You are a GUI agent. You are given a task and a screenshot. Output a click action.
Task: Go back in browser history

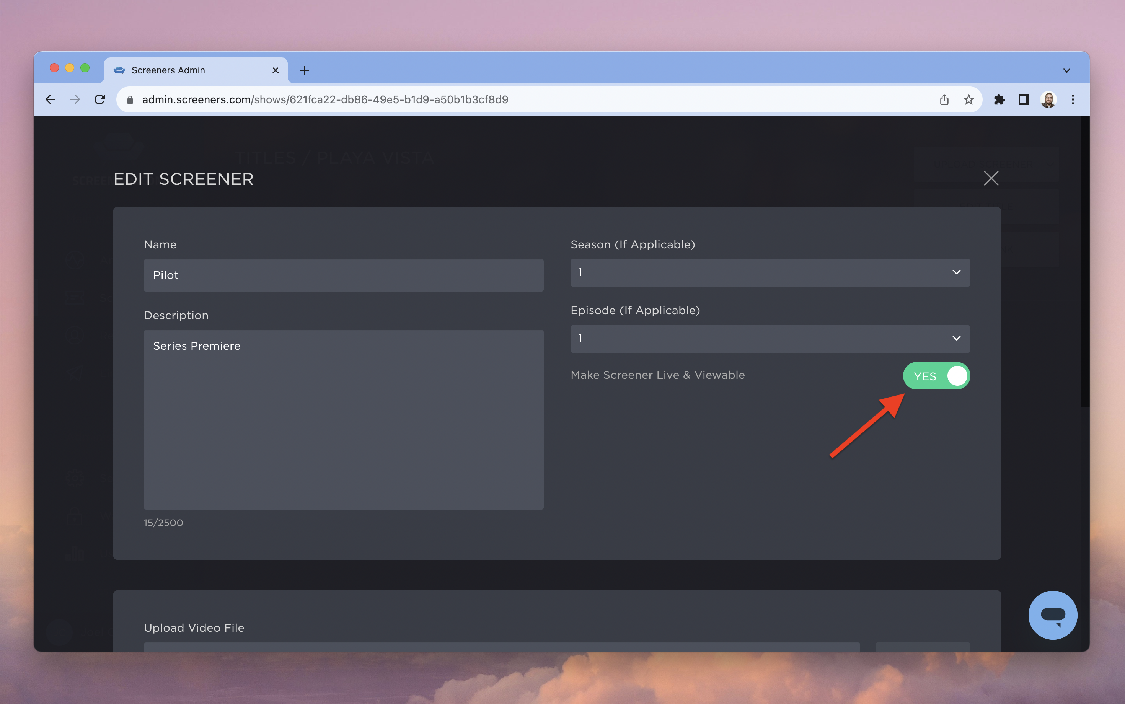[50, 99]
